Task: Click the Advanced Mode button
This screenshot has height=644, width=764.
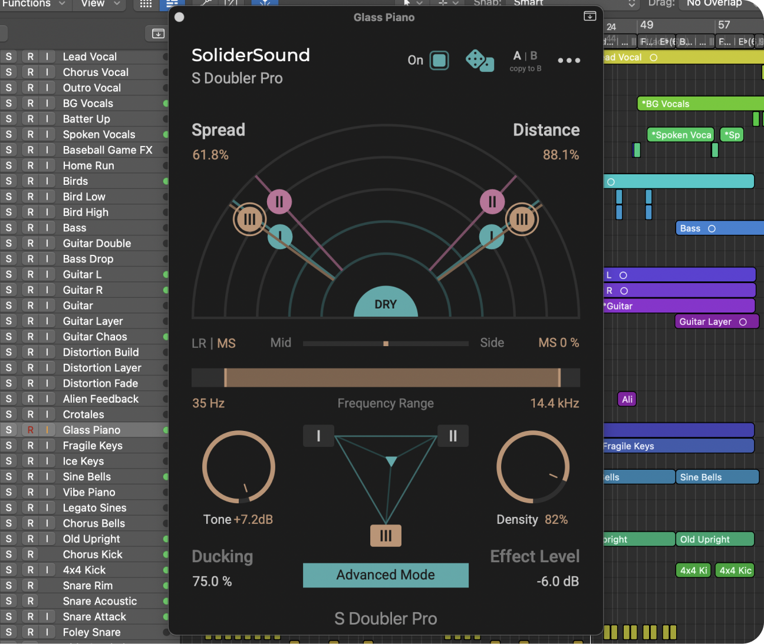Action: point(386,575)
